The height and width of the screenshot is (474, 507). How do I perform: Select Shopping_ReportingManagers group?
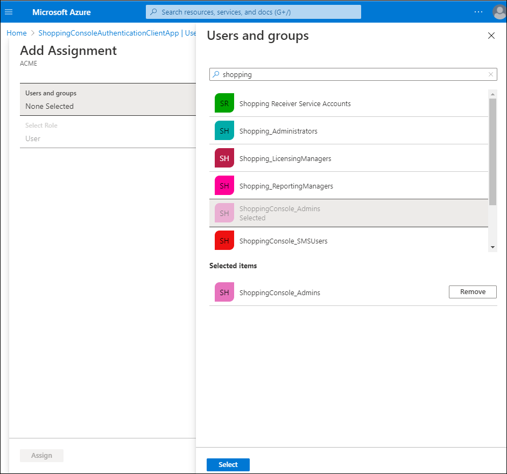pos(286,186)
